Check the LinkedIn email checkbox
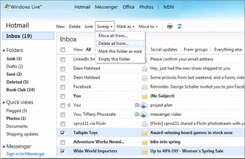This screenshot has height=159, width=245. tap(63, 59)
